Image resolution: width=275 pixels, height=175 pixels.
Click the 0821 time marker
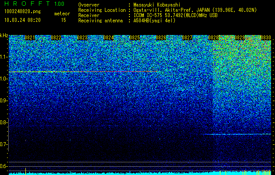coord(30,38)
